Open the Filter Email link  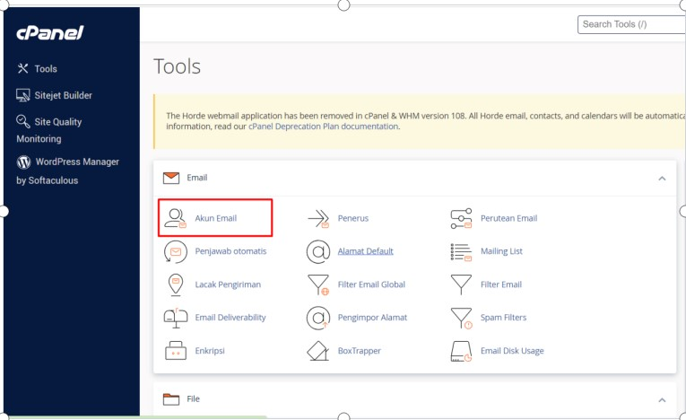point(501,284)
